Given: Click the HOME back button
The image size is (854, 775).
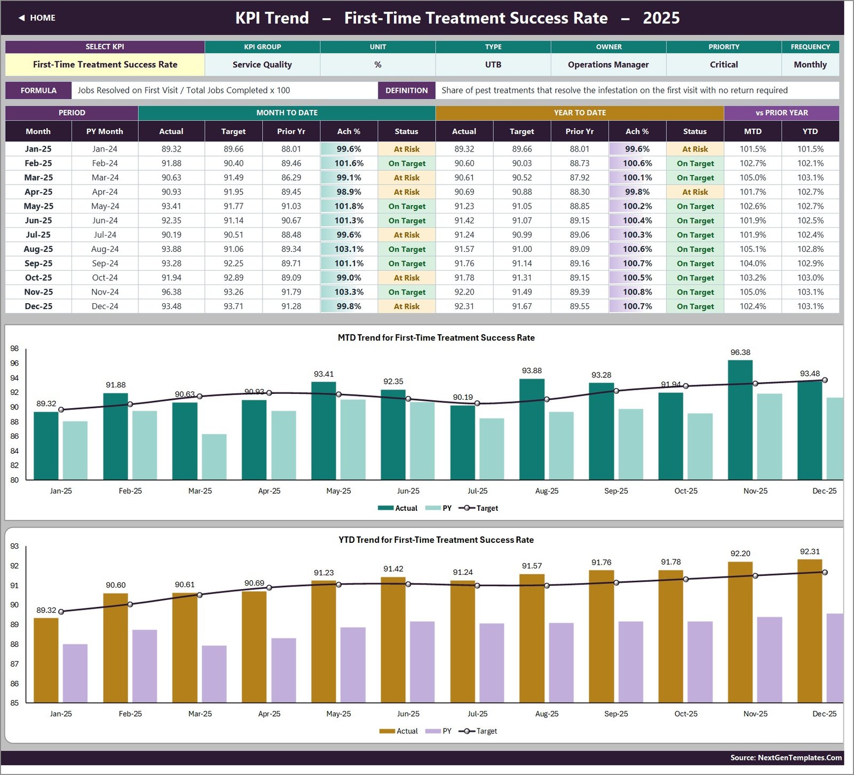Looking at the screenshot, I should 37,18.
